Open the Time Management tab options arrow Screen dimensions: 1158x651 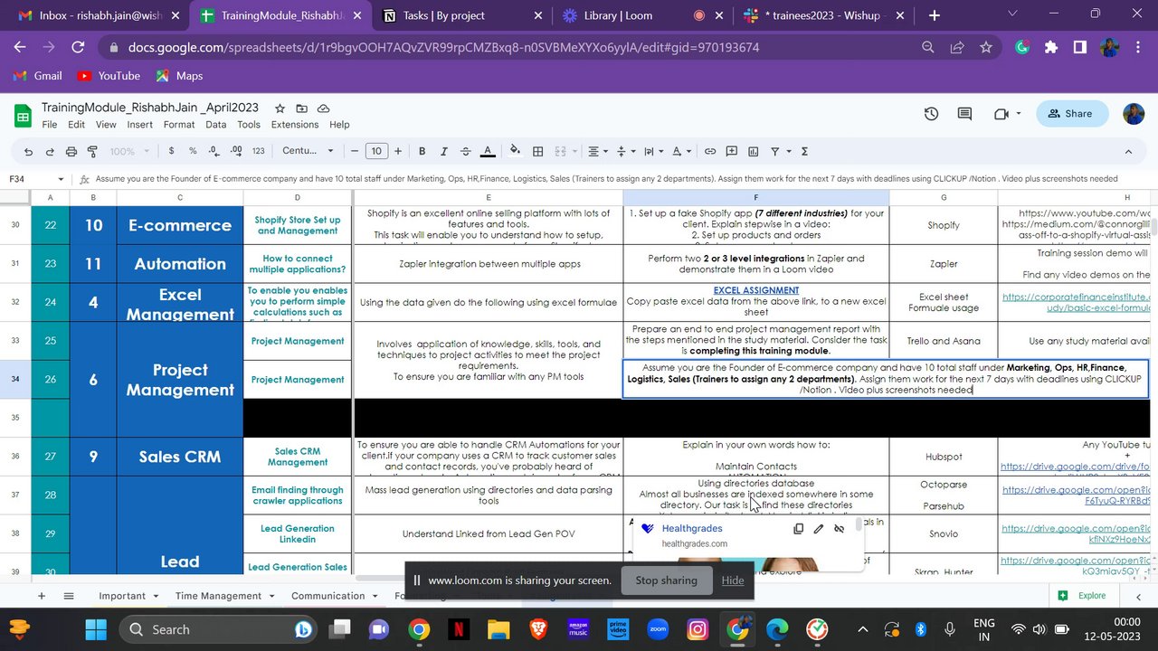coord(271,596)
